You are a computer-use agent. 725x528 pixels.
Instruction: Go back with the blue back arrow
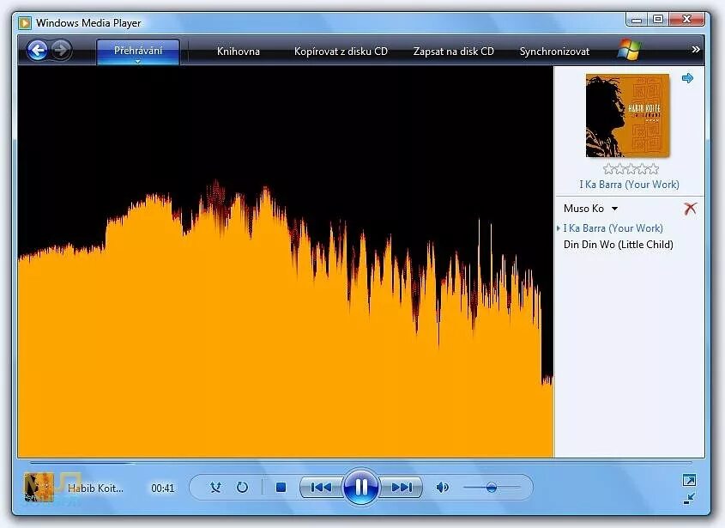pyautogui.click(x=38, y=50)
